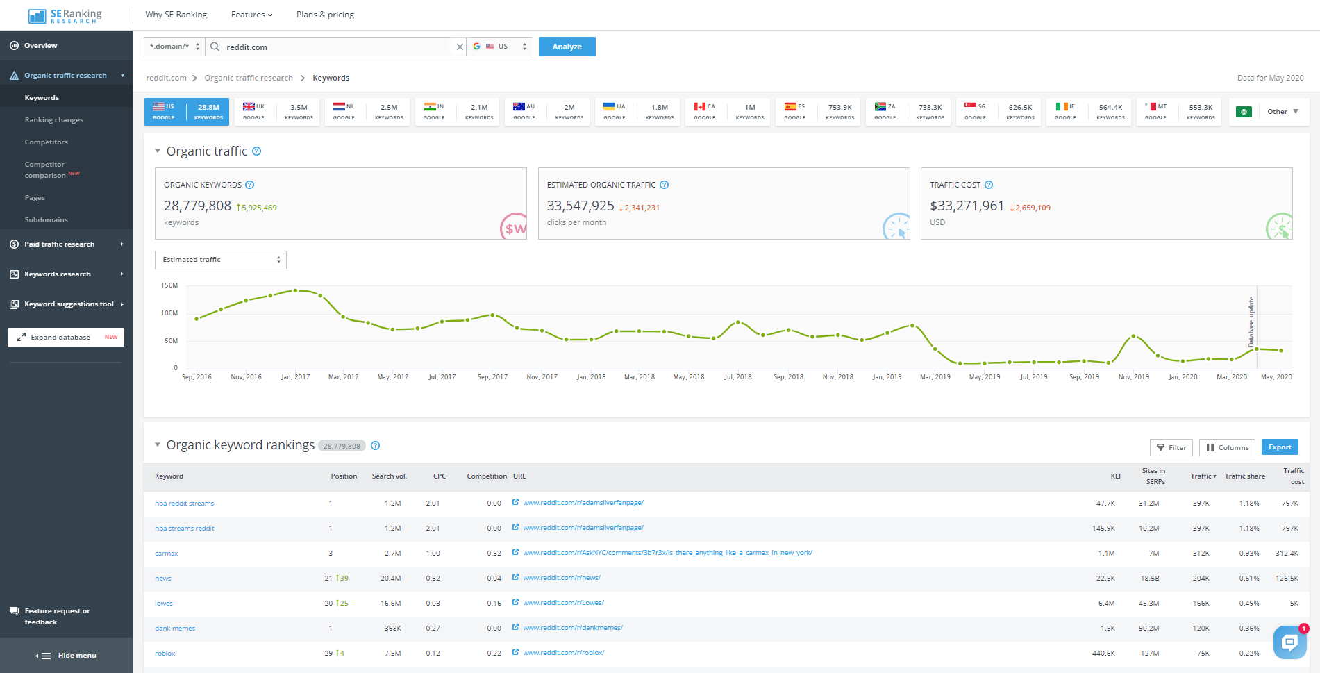Open the US search engine dropdown

[499, 47]
